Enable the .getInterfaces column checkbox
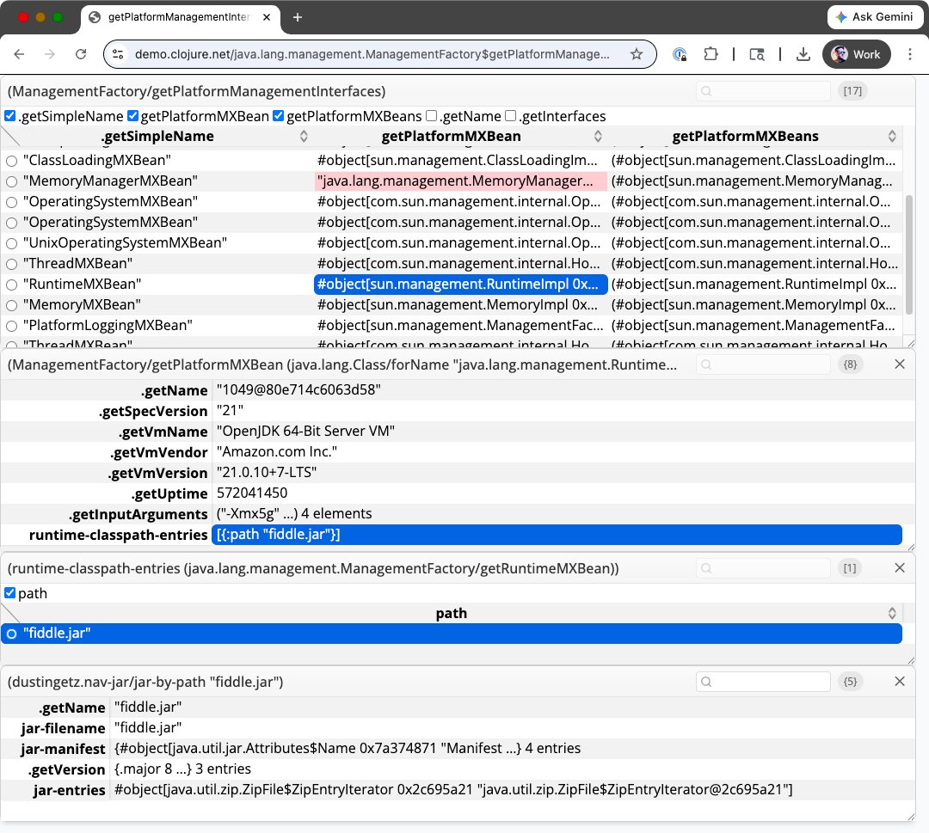This screenshot has height=833, width=929. point(511,115)
